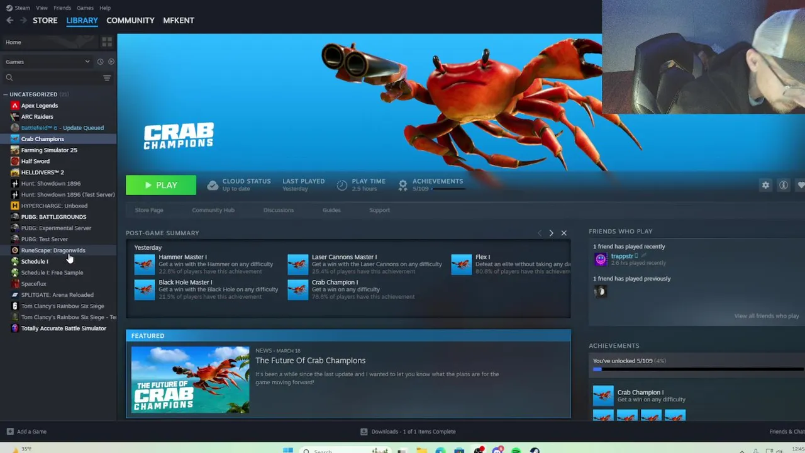The height and width of the screenshot is (453, 805).
Task: Click Totally Accurate Battle Simulator icon
Action: click(x=15, y=328)
